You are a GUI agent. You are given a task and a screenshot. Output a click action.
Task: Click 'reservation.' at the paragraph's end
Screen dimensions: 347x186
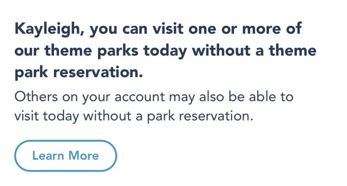coord(216,116)
